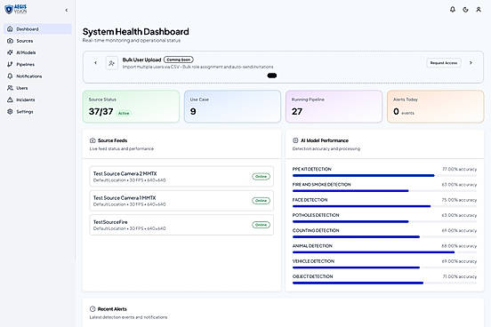Open the user profile icon
This screenshot has width=491, height=327.
click(x=479, y=10)
